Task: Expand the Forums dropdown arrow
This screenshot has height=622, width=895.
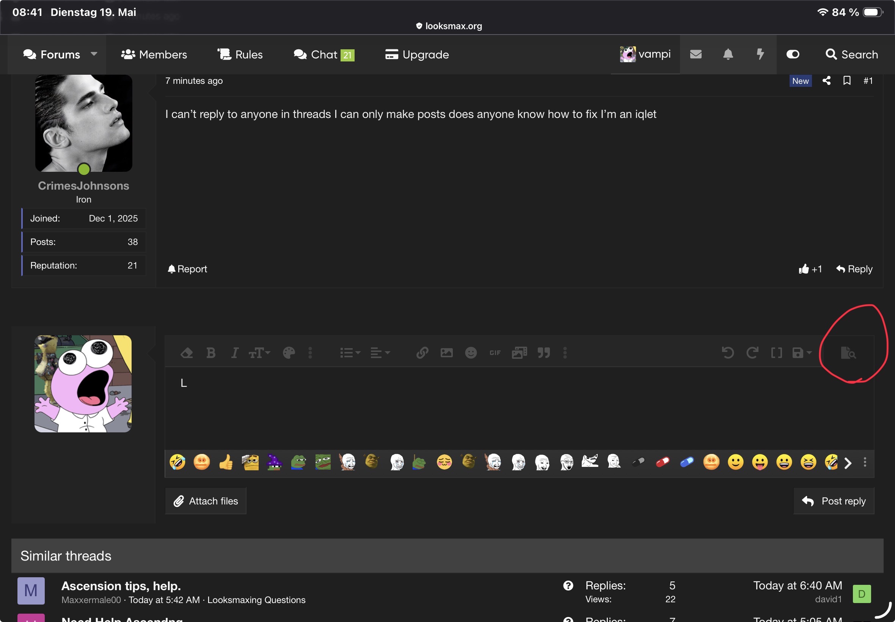Action: (x=94, y=54)
